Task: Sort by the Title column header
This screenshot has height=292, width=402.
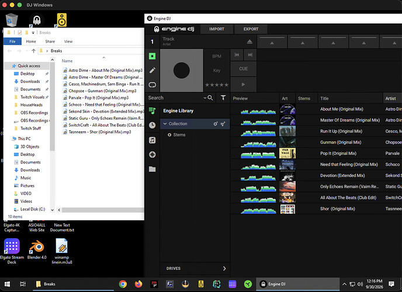Action: pos(324,98)
